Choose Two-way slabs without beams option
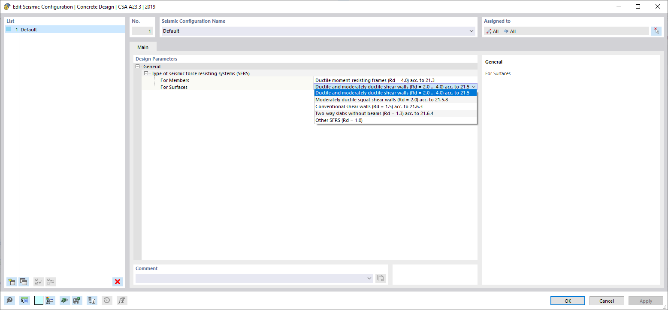 coord(395,113)
